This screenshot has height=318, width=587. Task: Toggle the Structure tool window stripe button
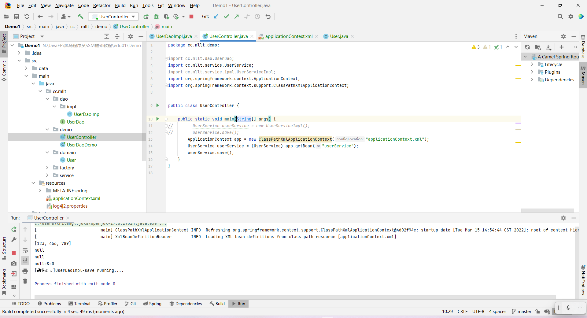[x=4, y=248]
